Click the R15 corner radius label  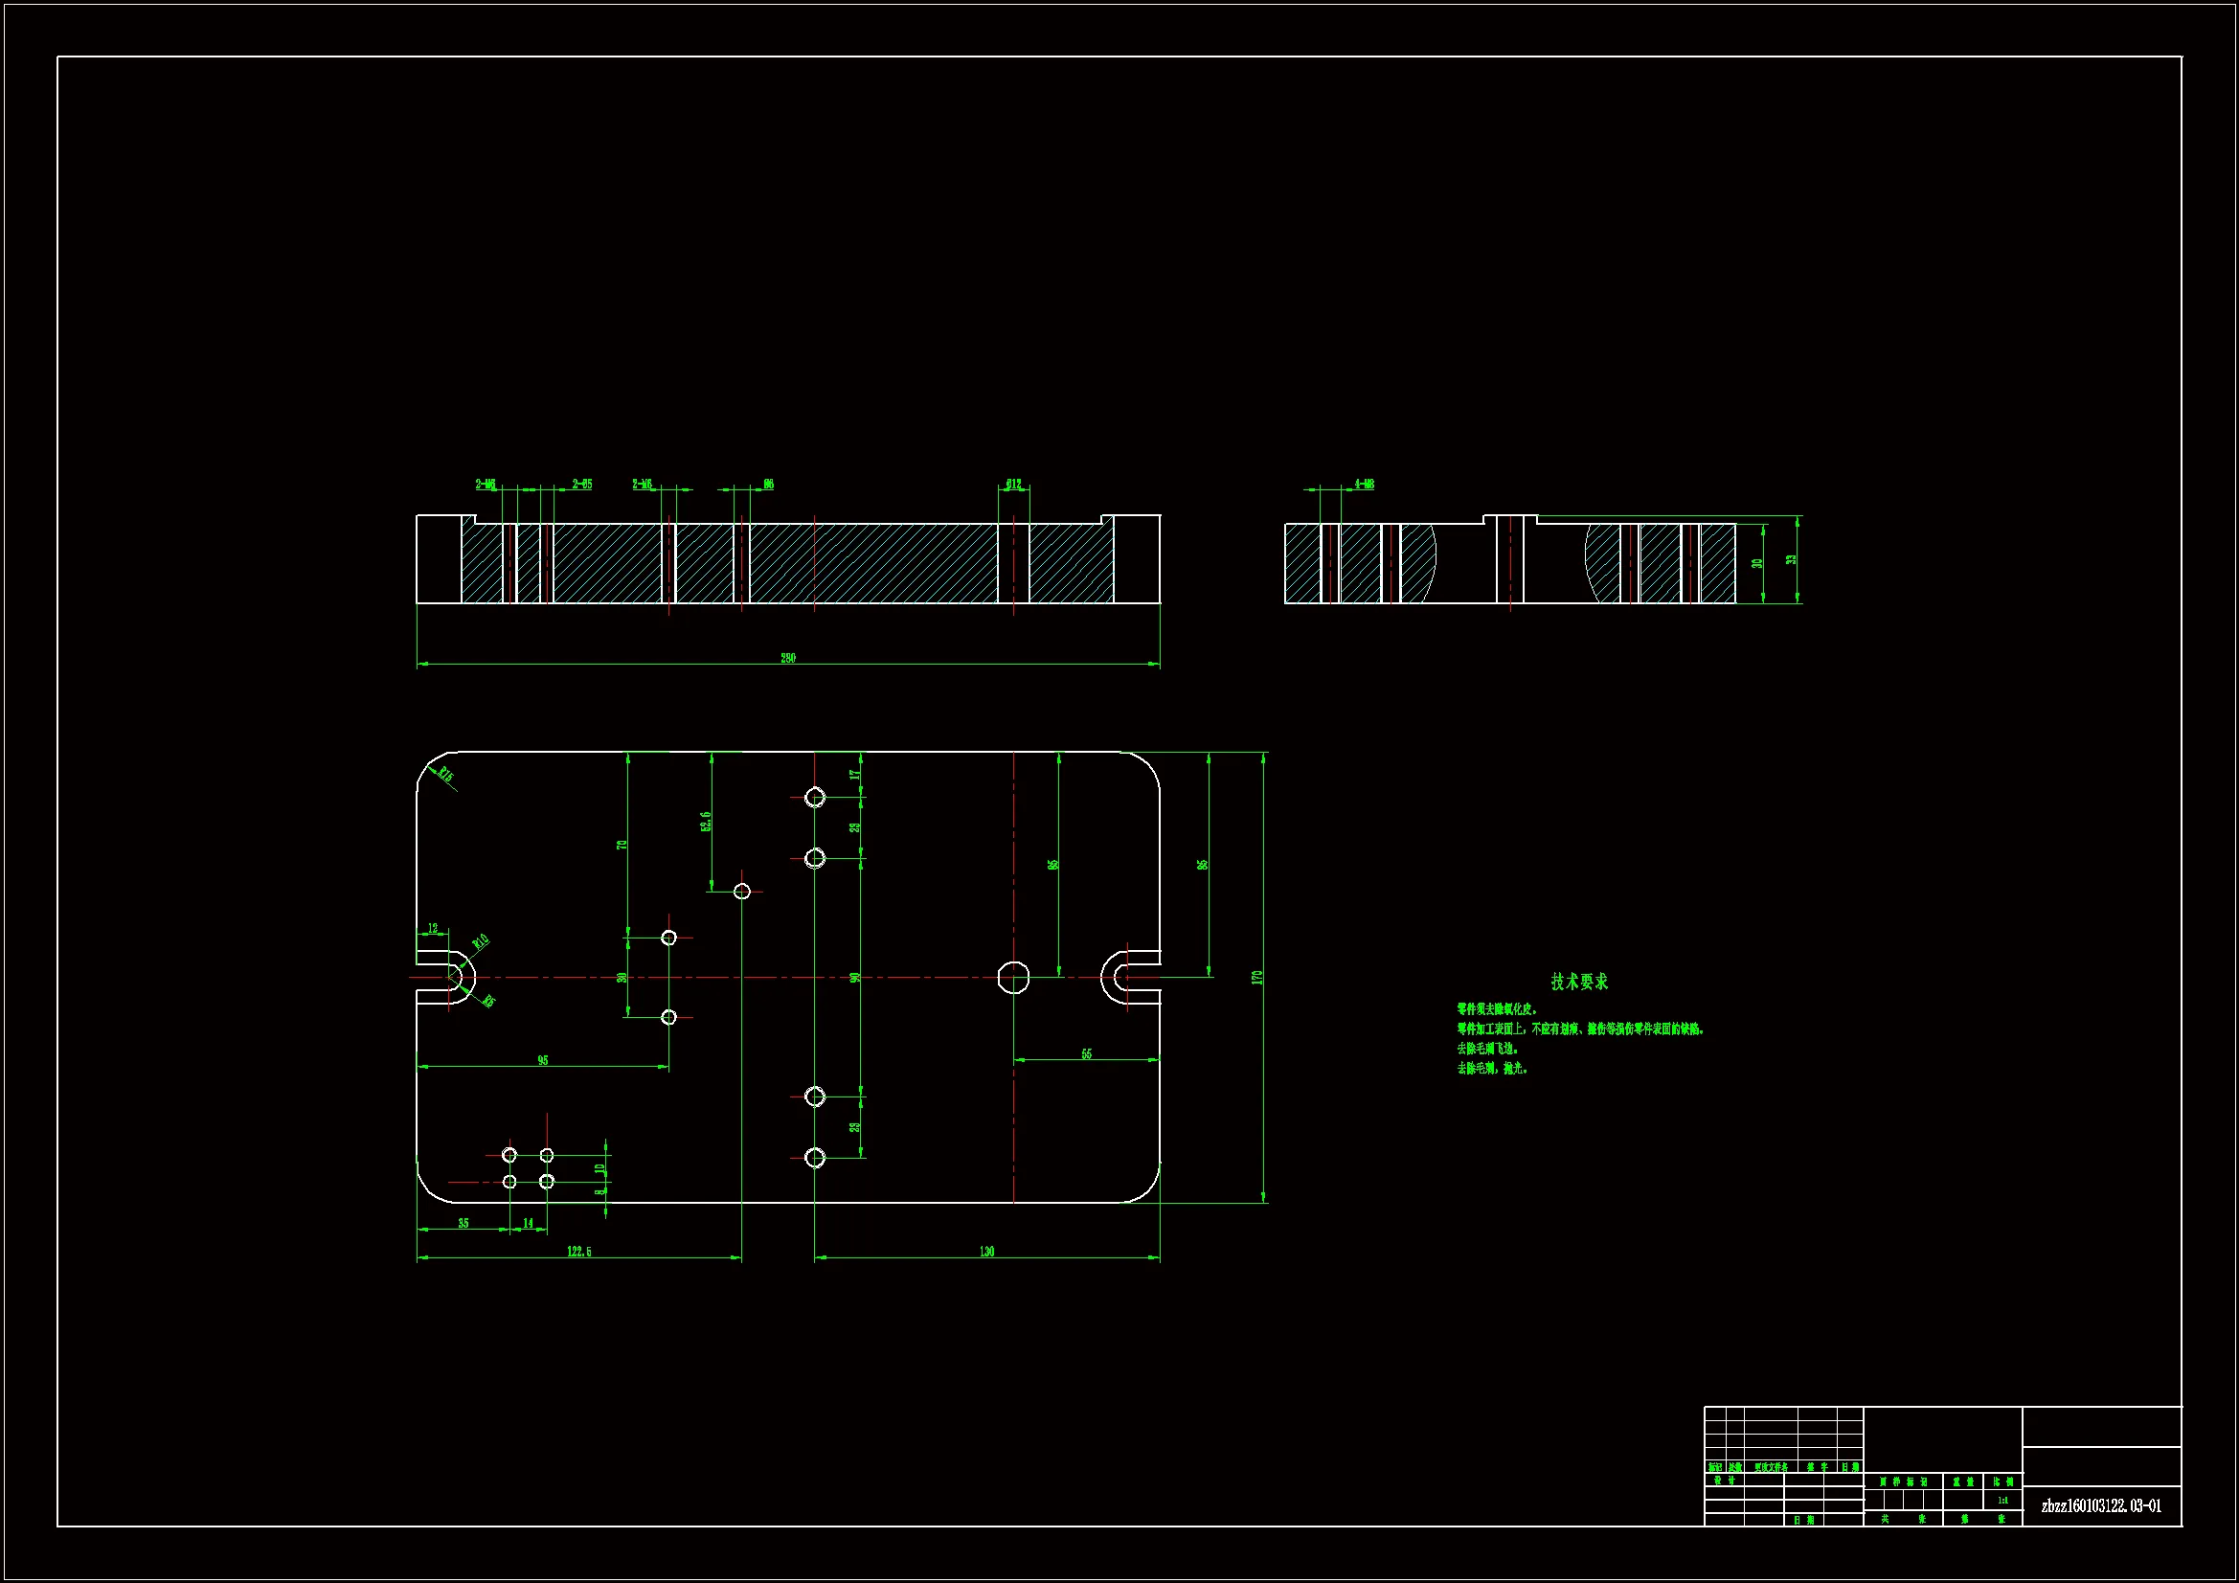[x=445, y=776]
